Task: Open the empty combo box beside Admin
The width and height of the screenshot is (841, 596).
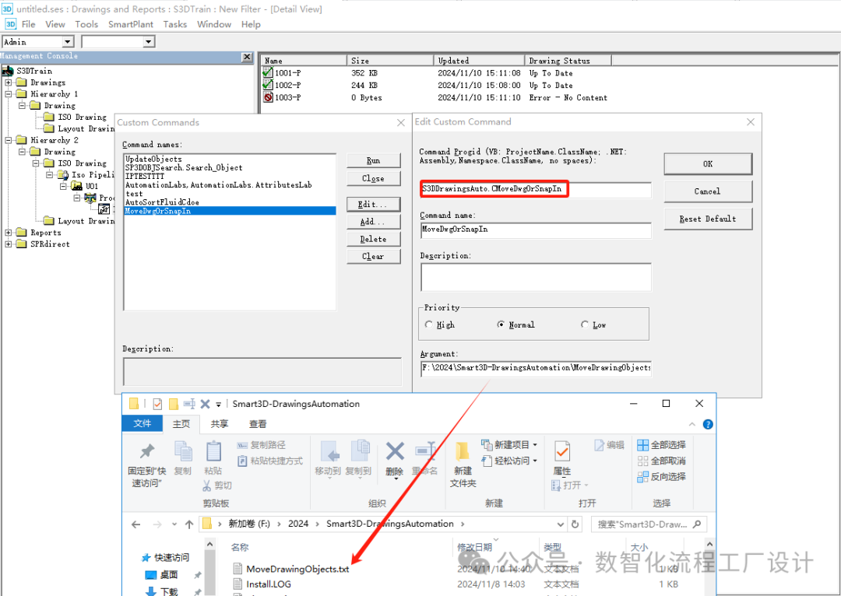Action: coord(149,41)
